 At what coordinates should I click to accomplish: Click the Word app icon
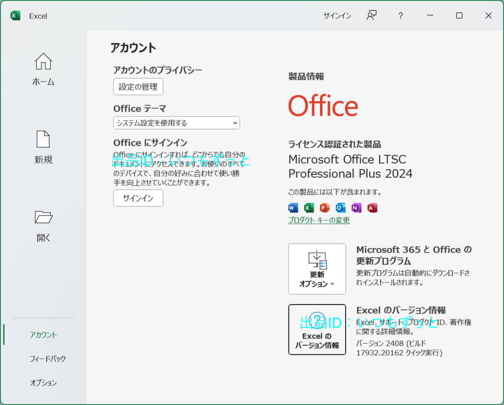(x=293, y=208)
